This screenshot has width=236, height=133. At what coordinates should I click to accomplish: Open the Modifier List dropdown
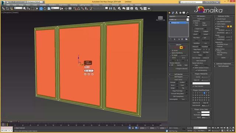[x=179, y=20]
